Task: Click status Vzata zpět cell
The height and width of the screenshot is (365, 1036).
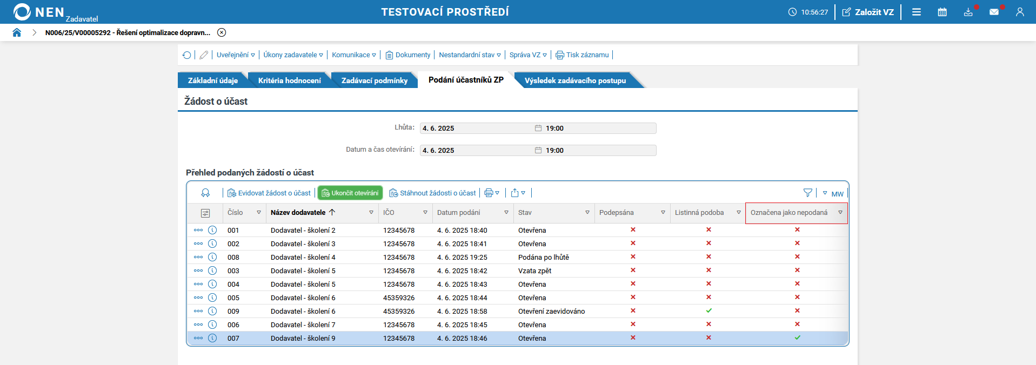Action: click(x=534, y=271)
